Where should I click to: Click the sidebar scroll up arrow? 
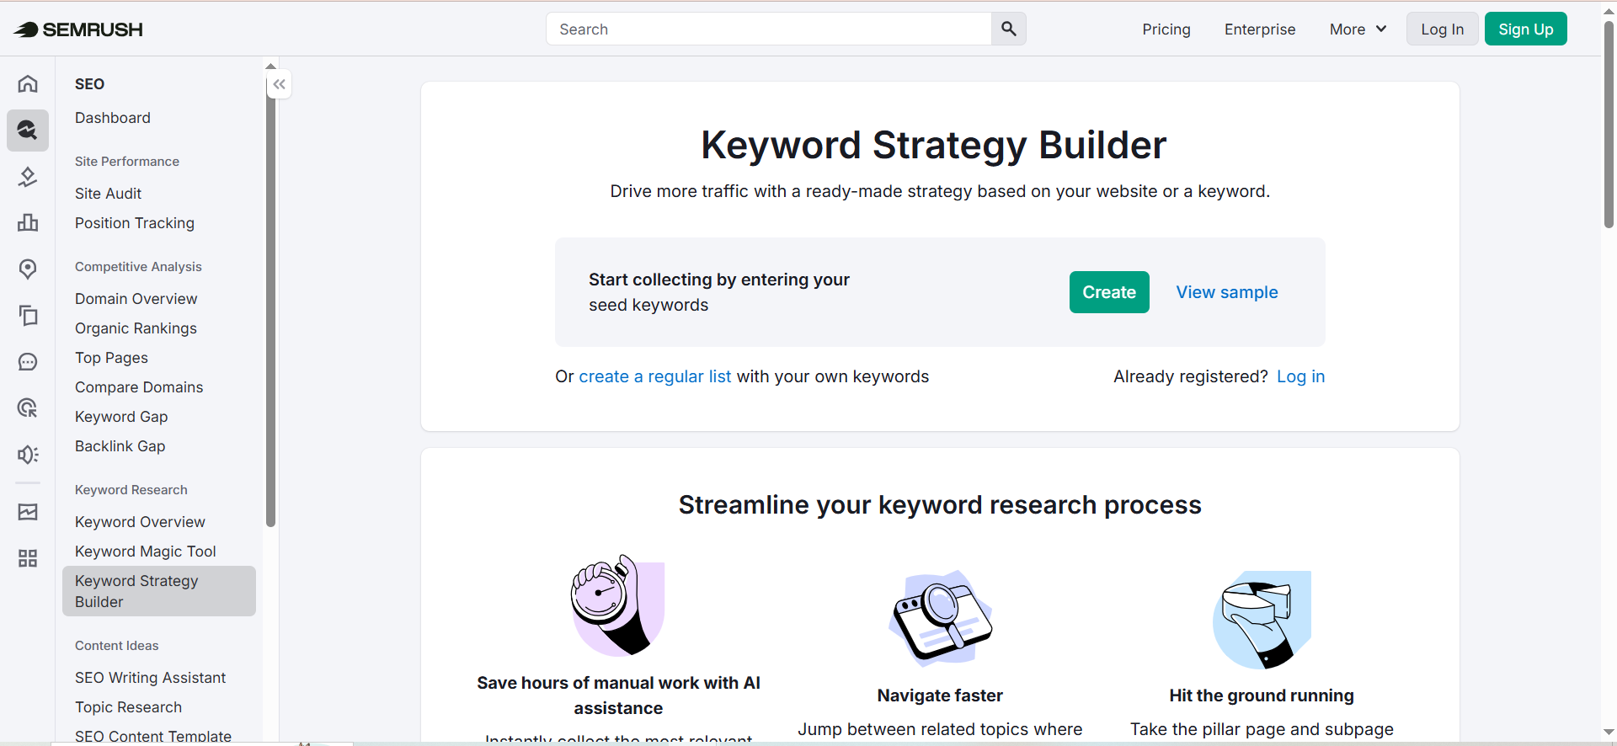(270, 66)
